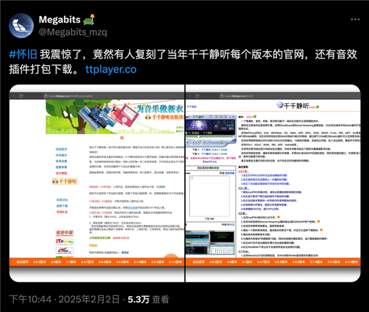Open the right 千千静听 screenshot image
369x312 pixels.
[x=273, y=184]
